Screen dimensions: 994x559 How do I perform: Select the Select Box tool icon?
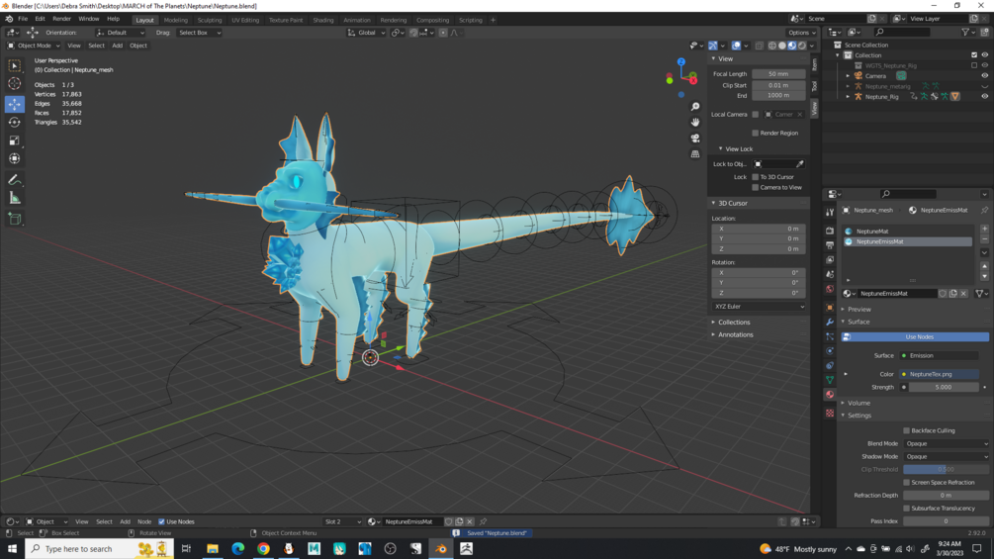click(x=14, y=65)
